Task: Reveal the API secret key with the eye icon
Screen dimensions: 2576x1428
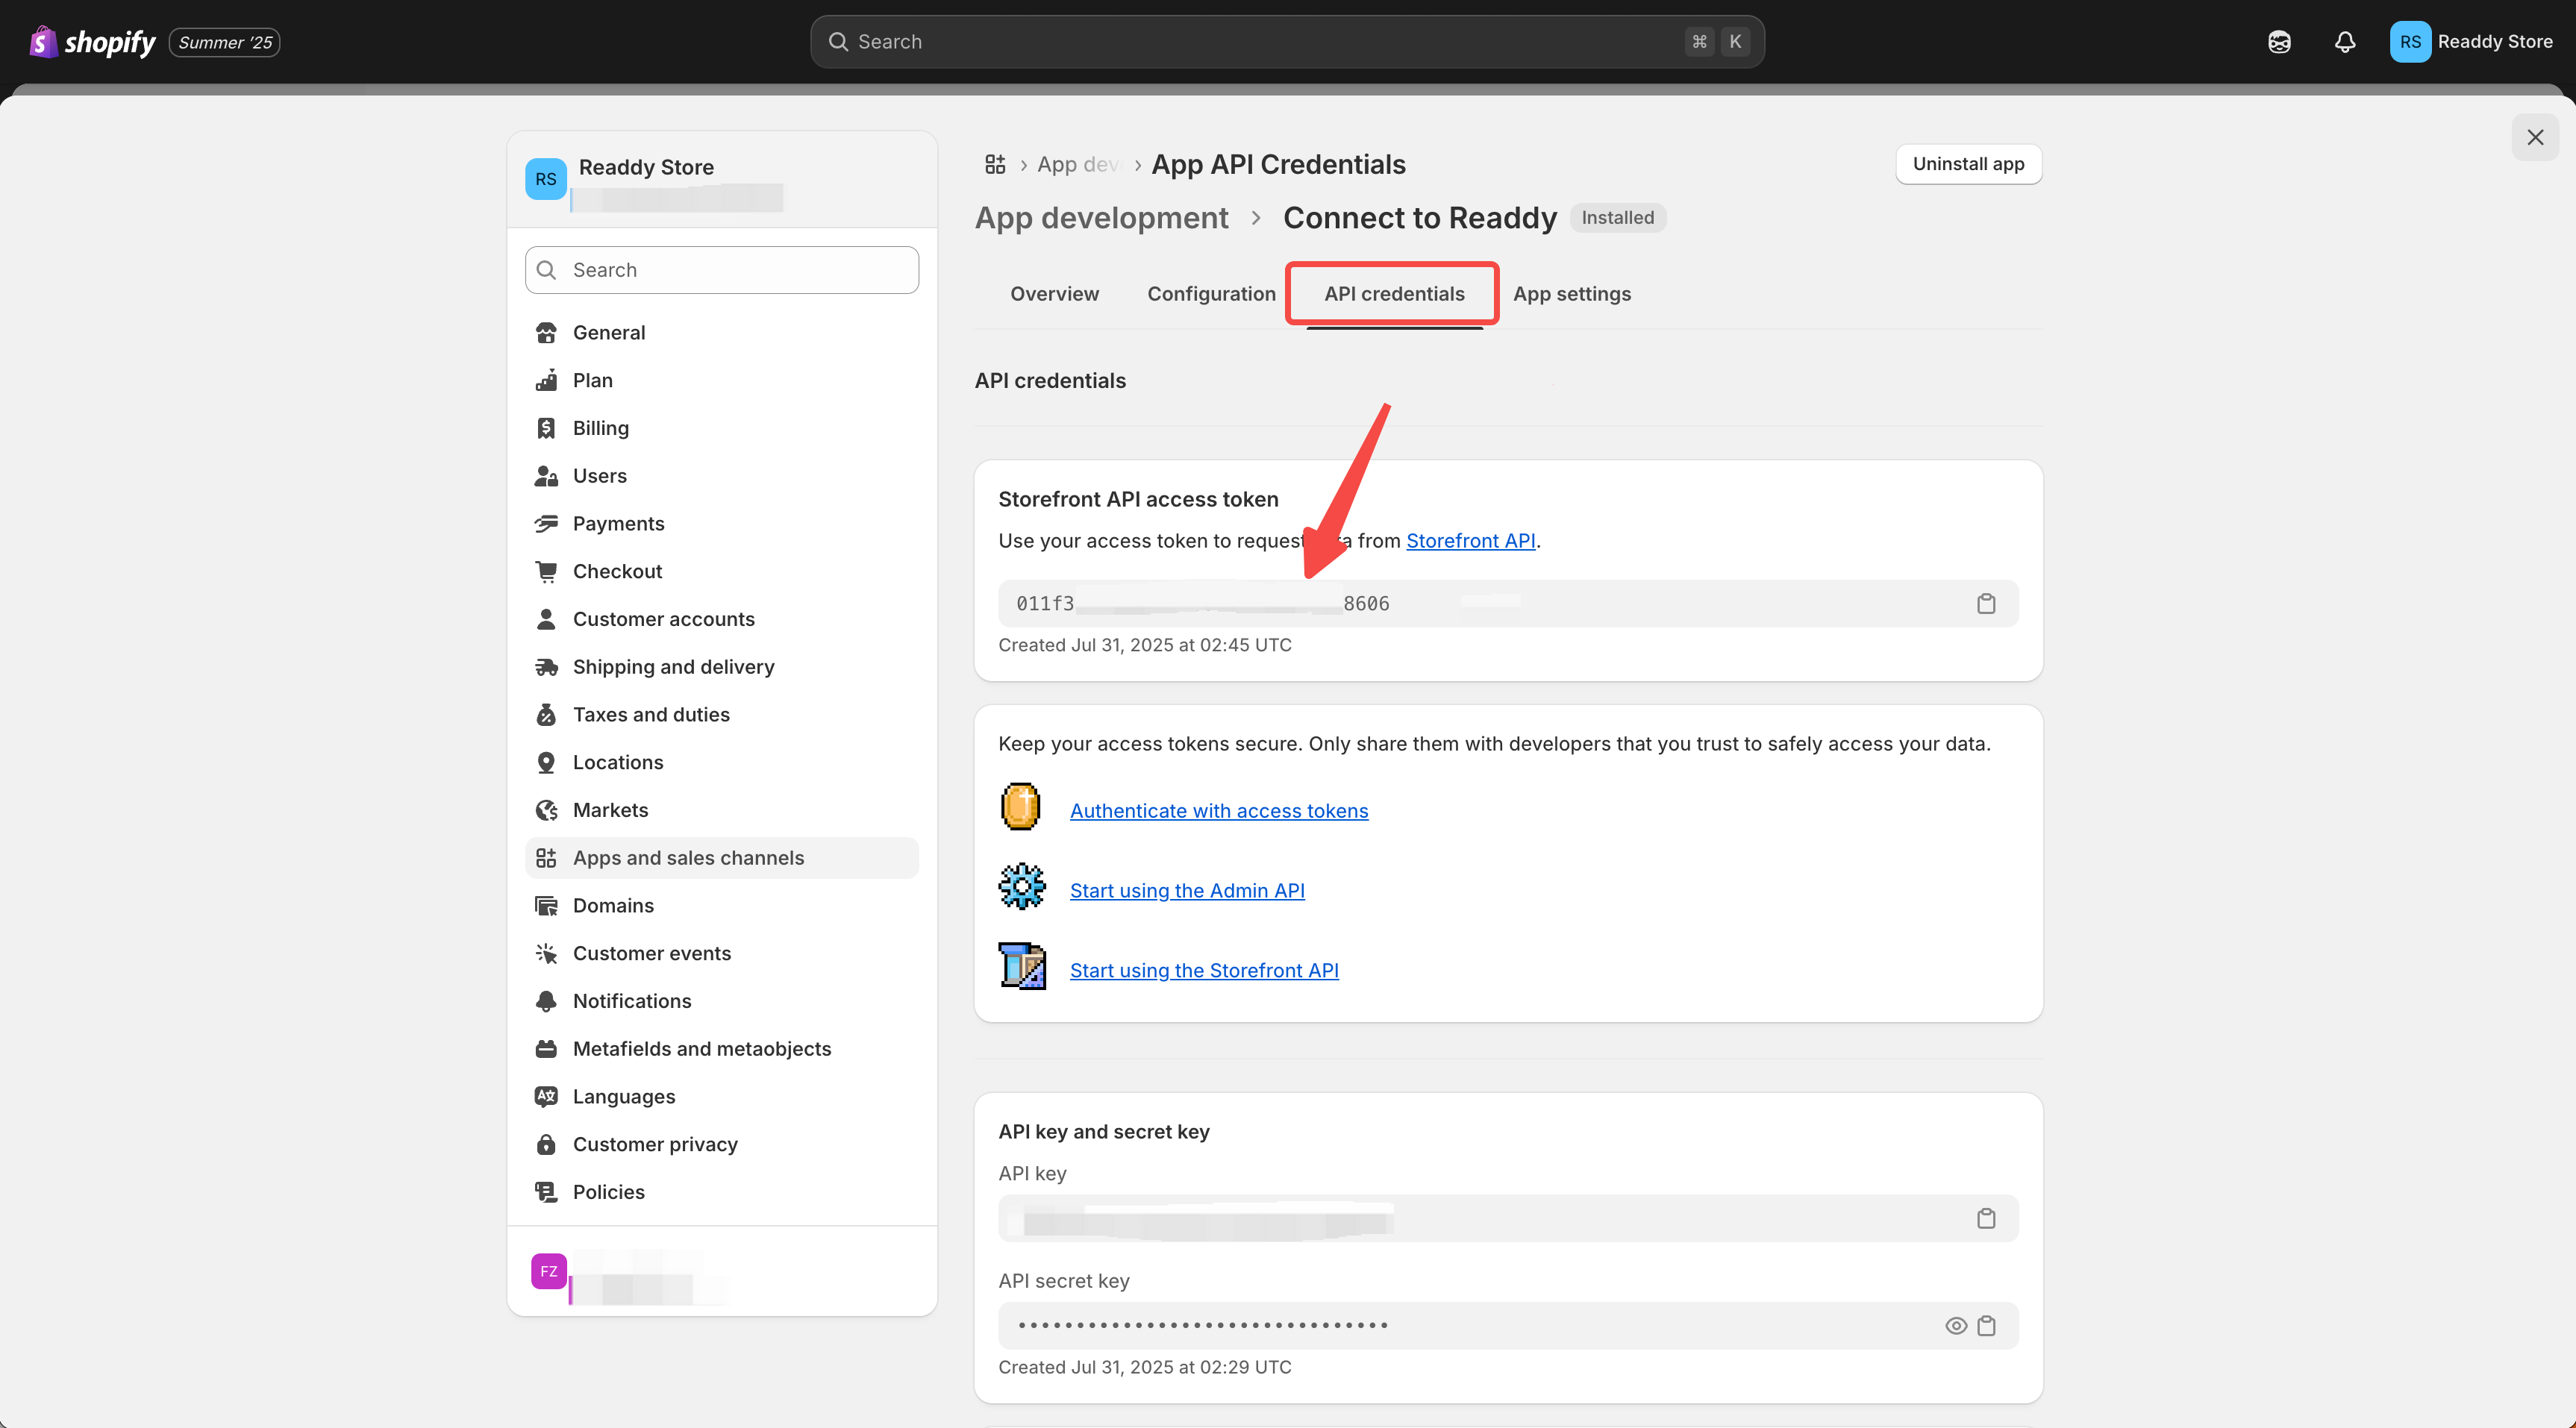Action: click(x=1956, y=1325)
